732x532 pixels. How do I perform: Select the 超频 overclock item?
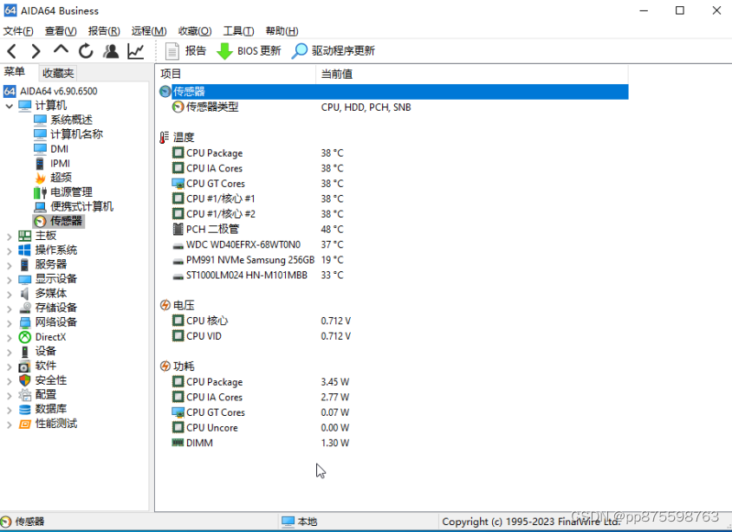coord(53,178)
